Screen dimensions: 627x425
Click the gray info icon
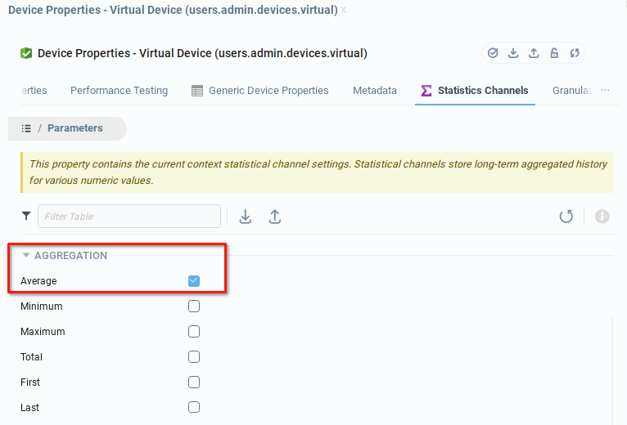click(602, 217)
